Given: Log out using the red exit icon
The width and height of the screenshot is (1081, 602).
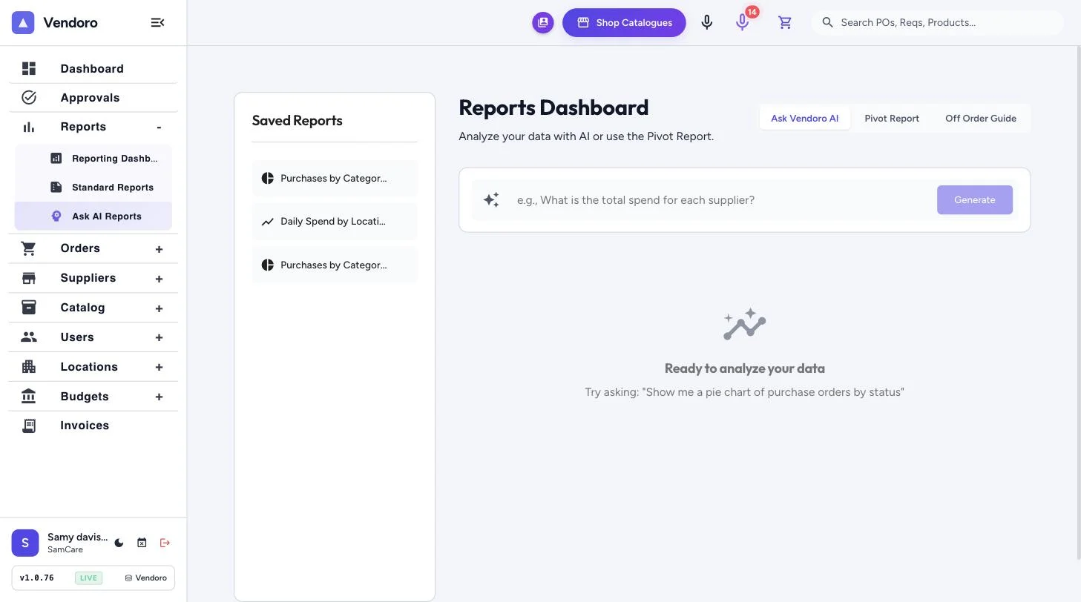Looking at the screenshot, I should (x=165, y=543).
